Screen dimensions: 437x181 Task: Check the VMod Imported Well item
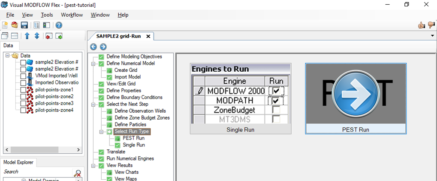click(24, 76)
